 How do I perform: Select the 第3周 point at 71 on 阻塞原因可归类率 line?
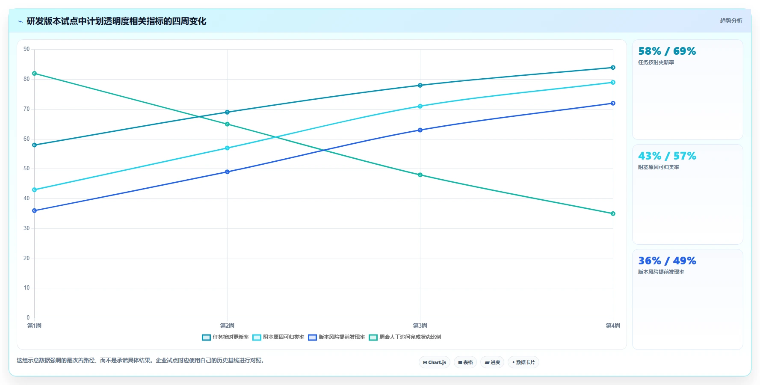pos(420,106)
